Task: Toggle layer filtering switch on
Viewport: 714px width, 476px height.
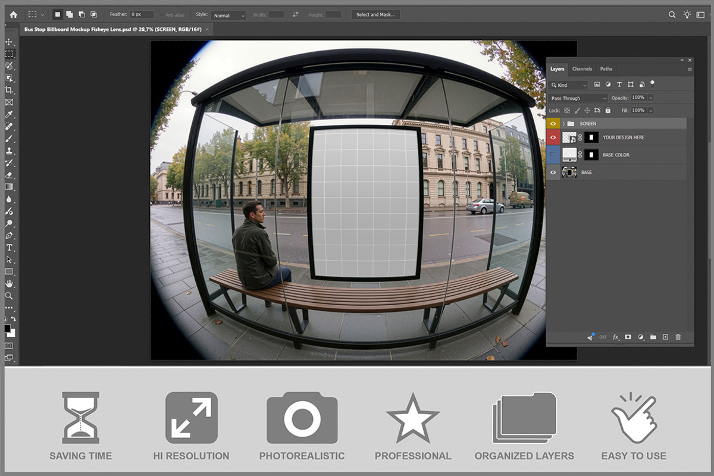Action: (652, 83)
